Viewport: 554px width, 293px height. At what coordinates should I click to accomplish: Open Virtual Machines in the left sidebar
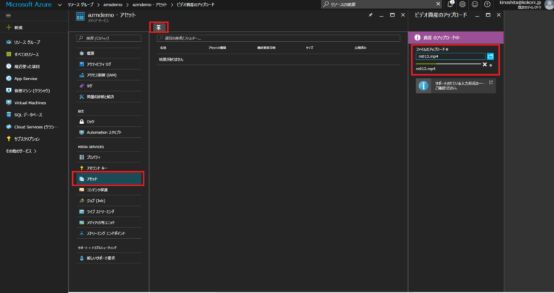30,102
